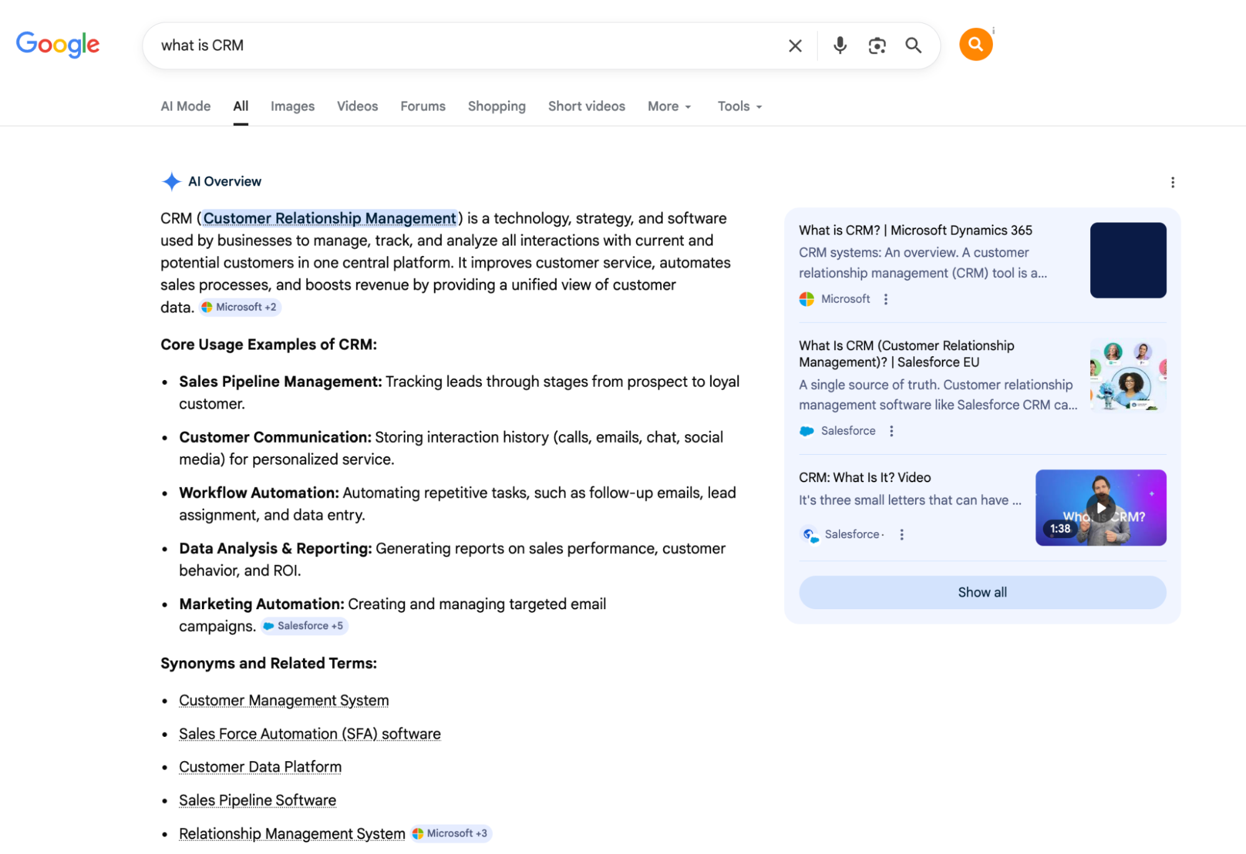
Task: Expand the Salesforce +5 citation chip
Action: click(304, 625)
